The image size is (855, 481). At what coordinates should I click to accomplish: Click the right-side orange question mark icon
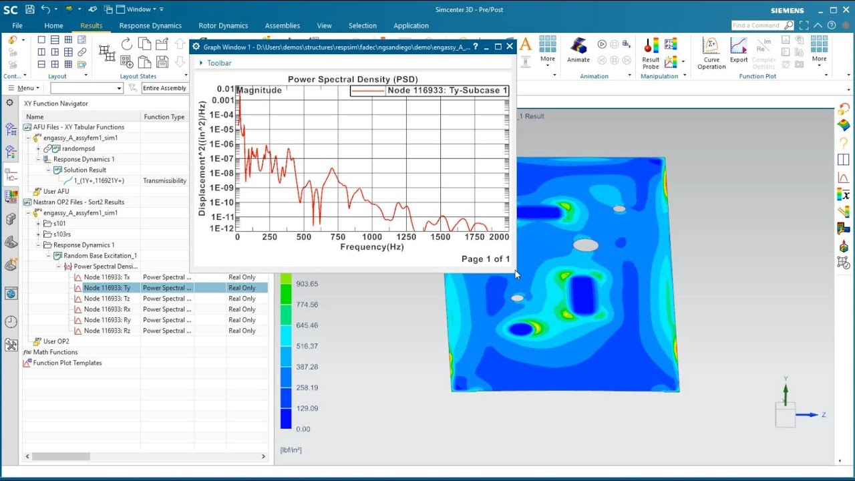(844, 143)
